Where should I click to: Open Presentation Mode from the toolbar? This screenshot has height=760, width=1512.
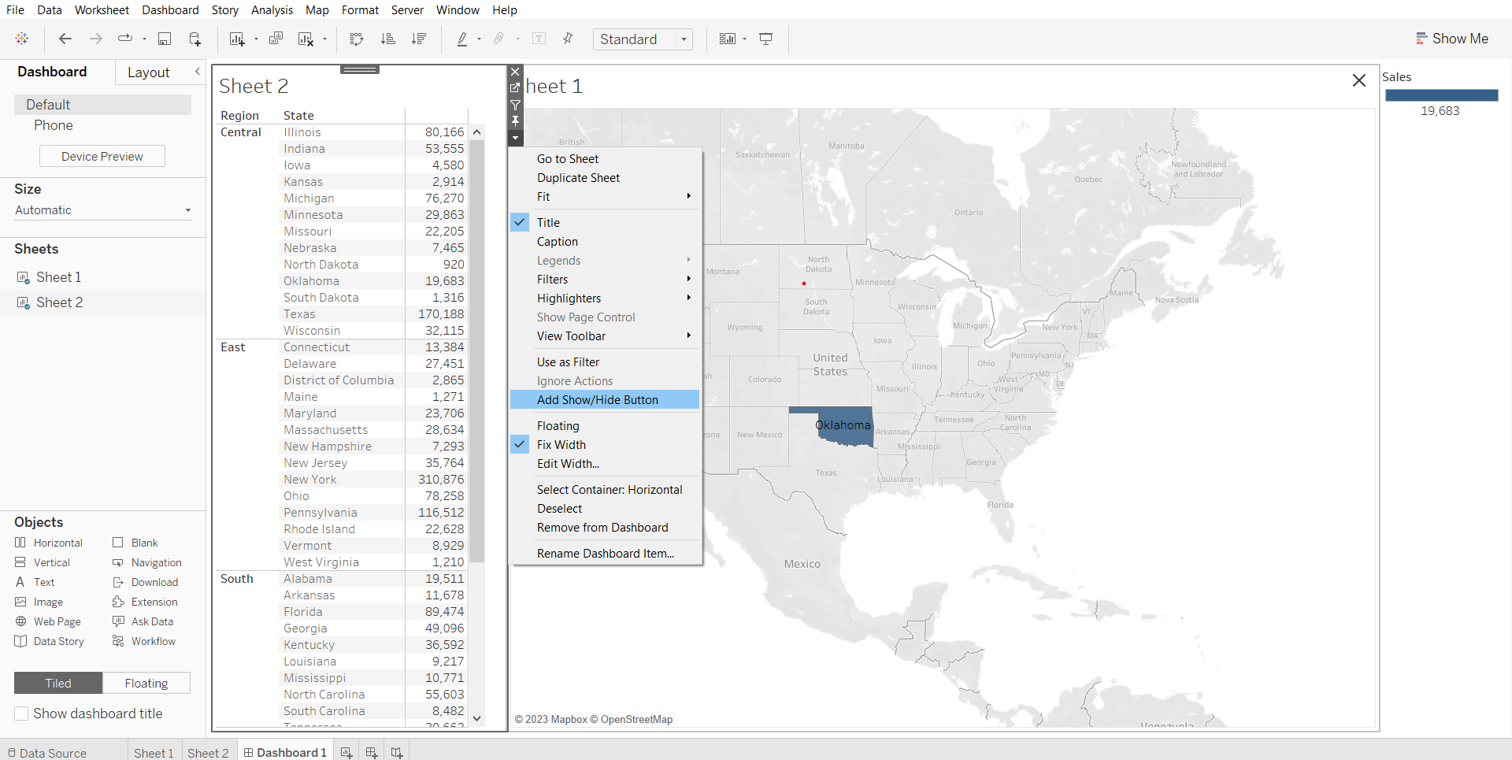point(765,39)
